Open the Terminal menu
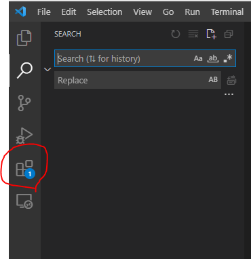 click(x=227, y=12)
